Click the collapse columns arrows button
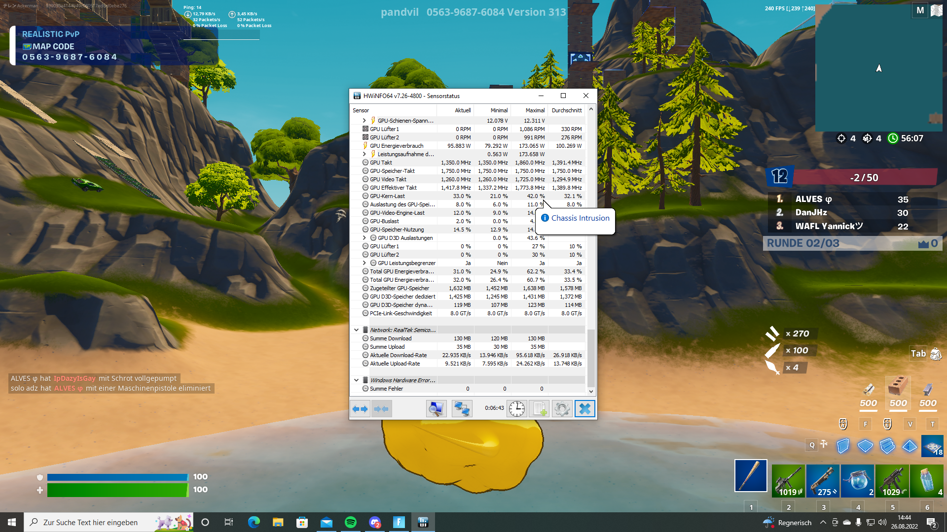The image size is (947, 532). [381, 409]
